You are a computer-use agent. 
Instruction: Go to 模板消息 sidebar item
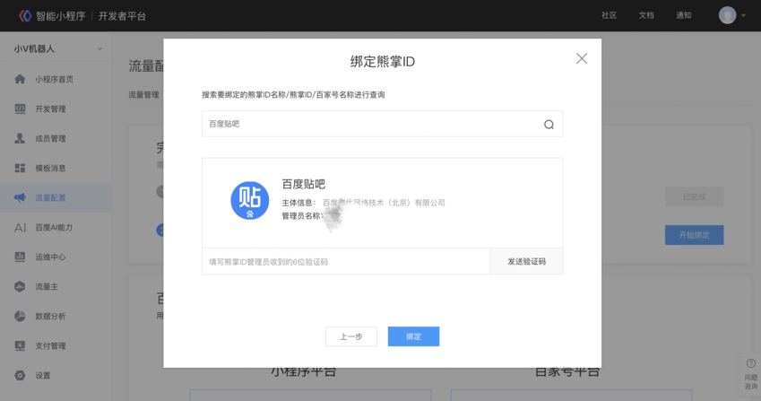coord(56,168)
